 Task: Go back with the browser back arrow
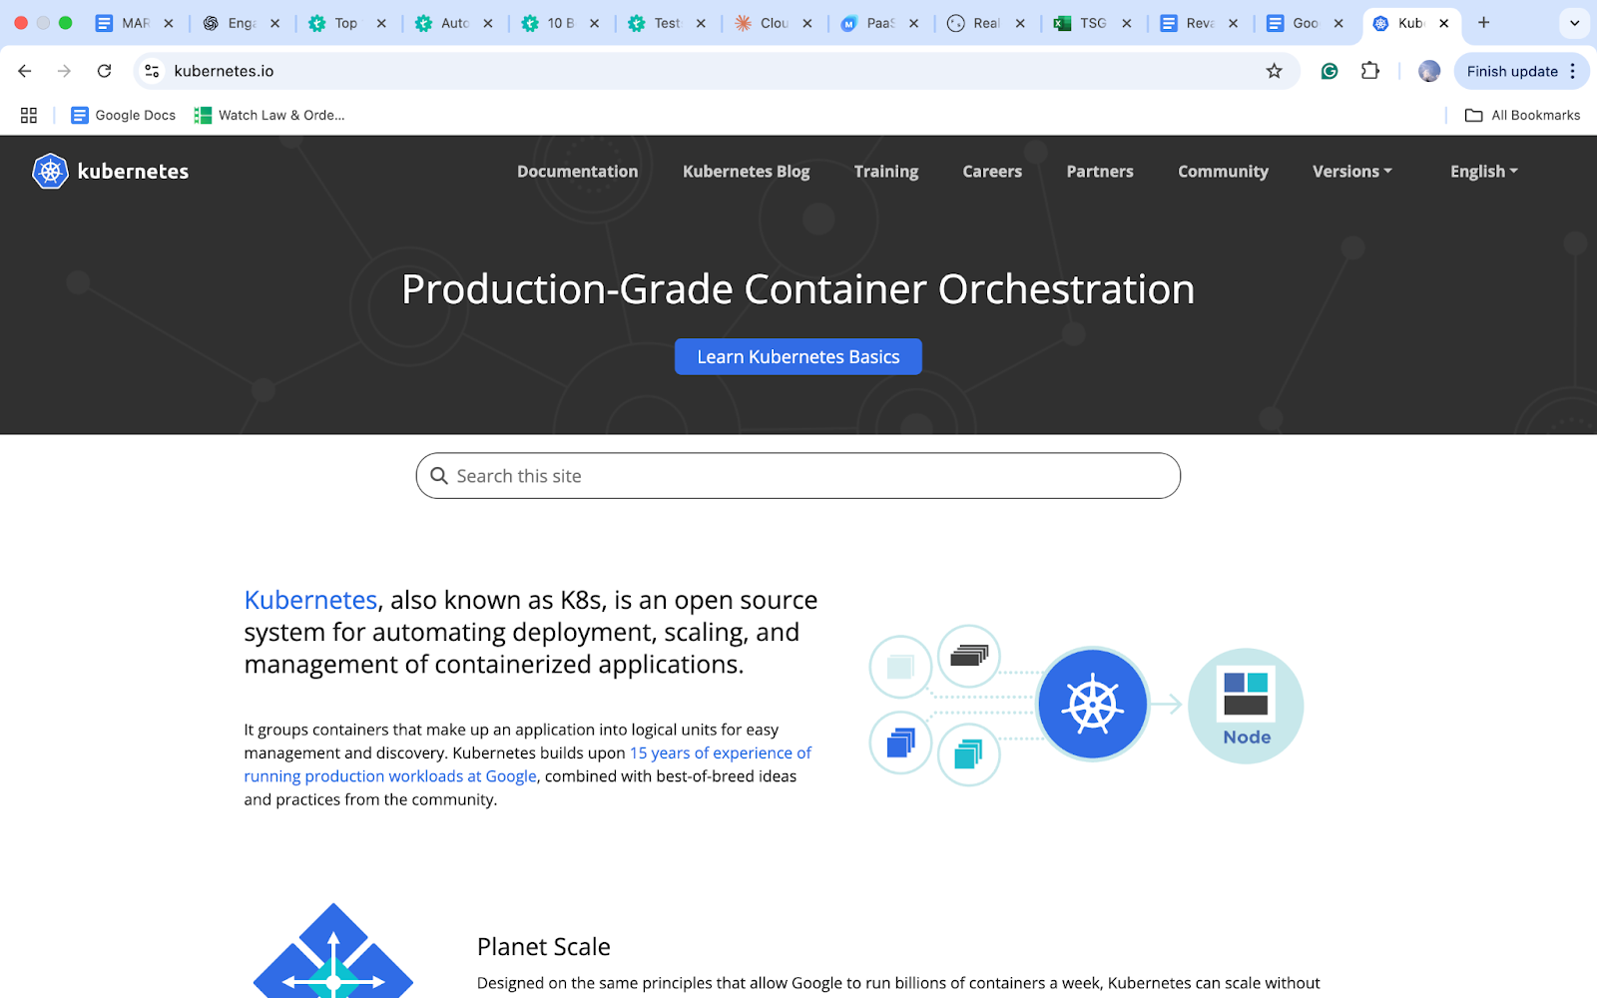25,71
